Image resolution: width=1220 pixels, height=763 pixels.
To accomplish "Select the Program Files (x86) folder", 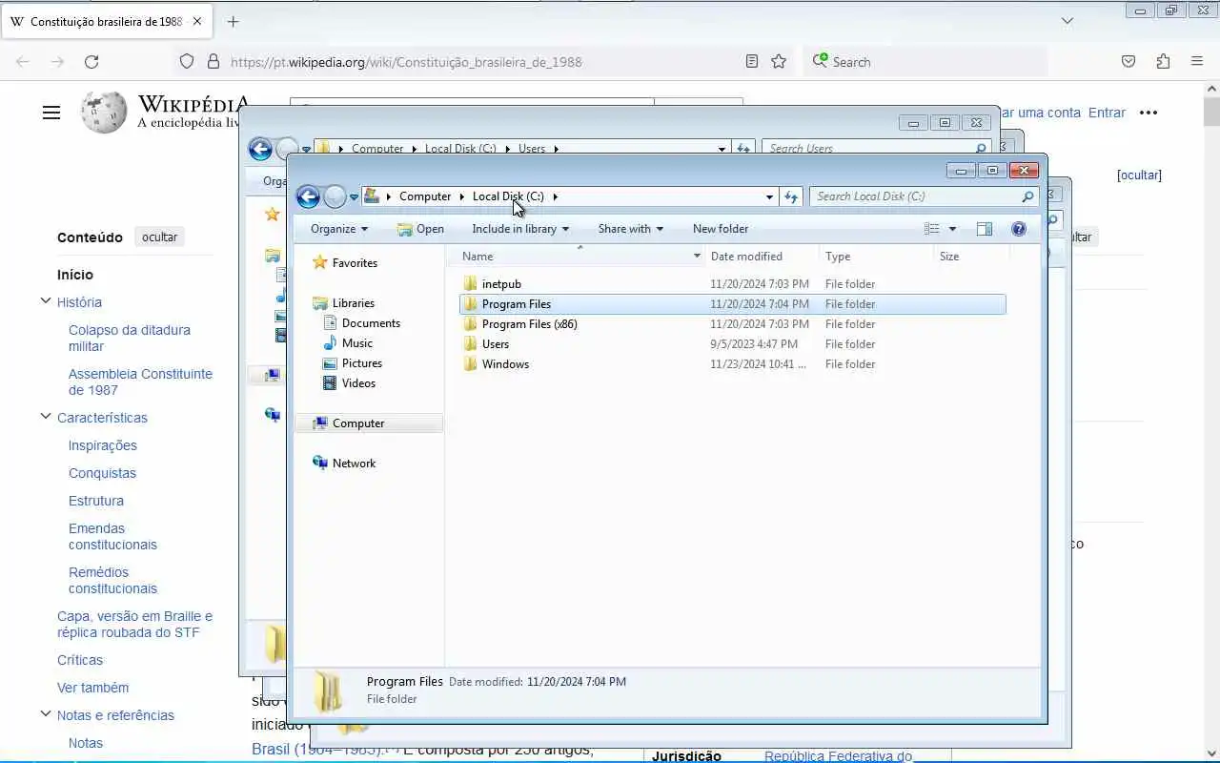I will [x=529, y=324].
